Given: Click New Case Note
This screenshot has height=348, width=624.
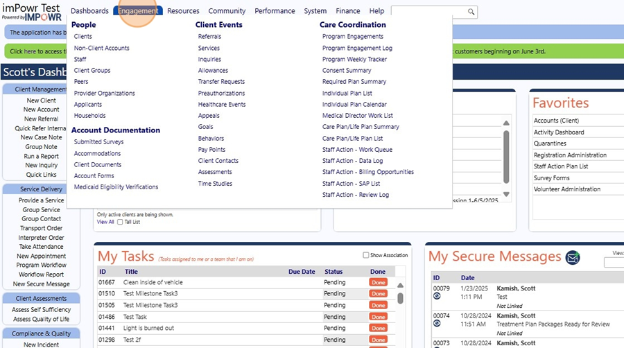Looking at the screenshot, I should [41, 137].
